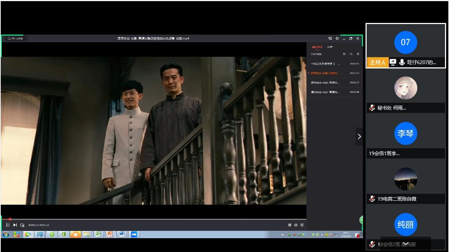Click the trash icon to clear playlist
Image resolution: width=449 pixels, height=252 pixels.
(358, 54)
